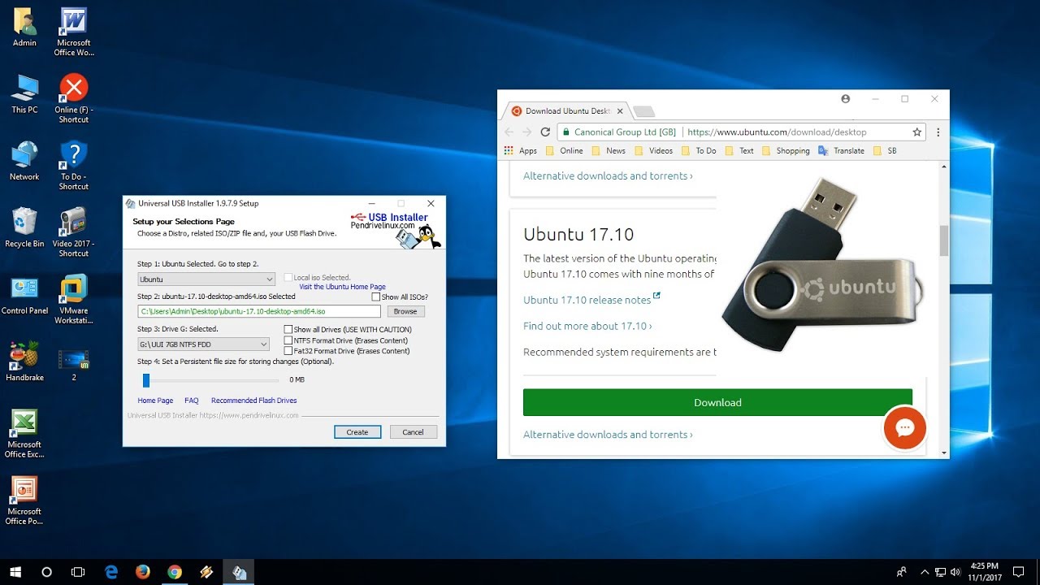Check the Show All ISOs box
Image resolution: width=1040 pixels, height=585 pixels.
point(375,297)
